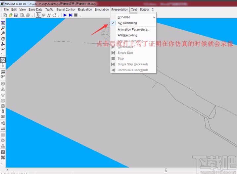Screen dimensions: 237x174
Task: Open the Evaluation menu
Action: click(x=85, y=10)
